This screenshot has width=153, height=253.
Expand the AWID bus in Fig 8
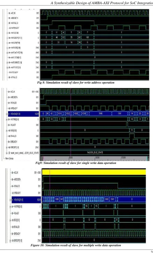pos(7,33)
